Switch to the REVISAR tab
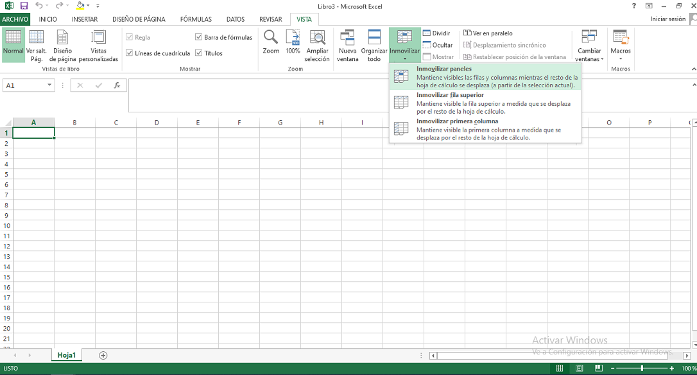Image resolution: width=697 pixels, height=375 pixels. pos(271,19)
